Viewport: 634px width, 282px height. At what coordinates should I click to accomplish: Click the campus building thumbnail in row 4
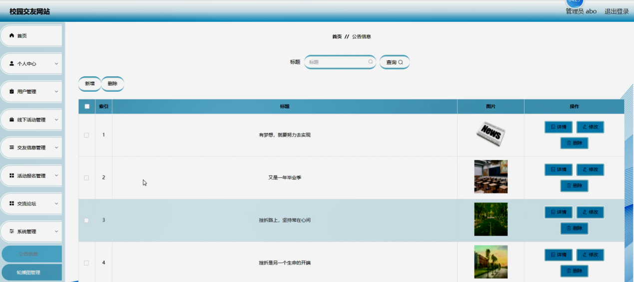(491, 262)
